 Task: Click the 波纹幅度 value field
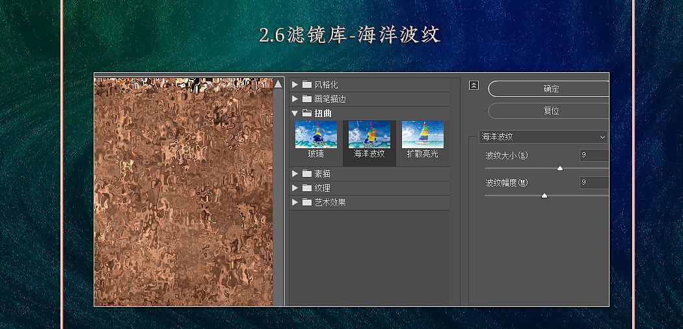click(594, 182)
